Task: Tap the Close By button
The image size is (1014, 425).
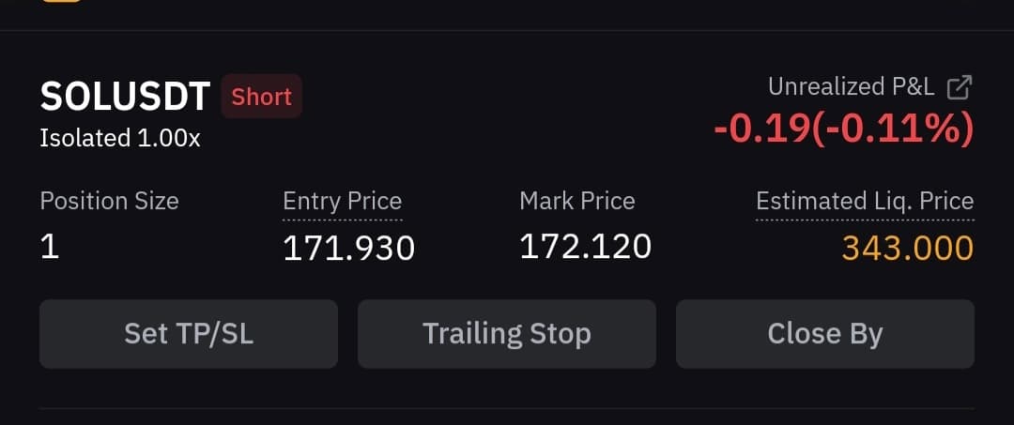Action: click(x=824, y=334)
